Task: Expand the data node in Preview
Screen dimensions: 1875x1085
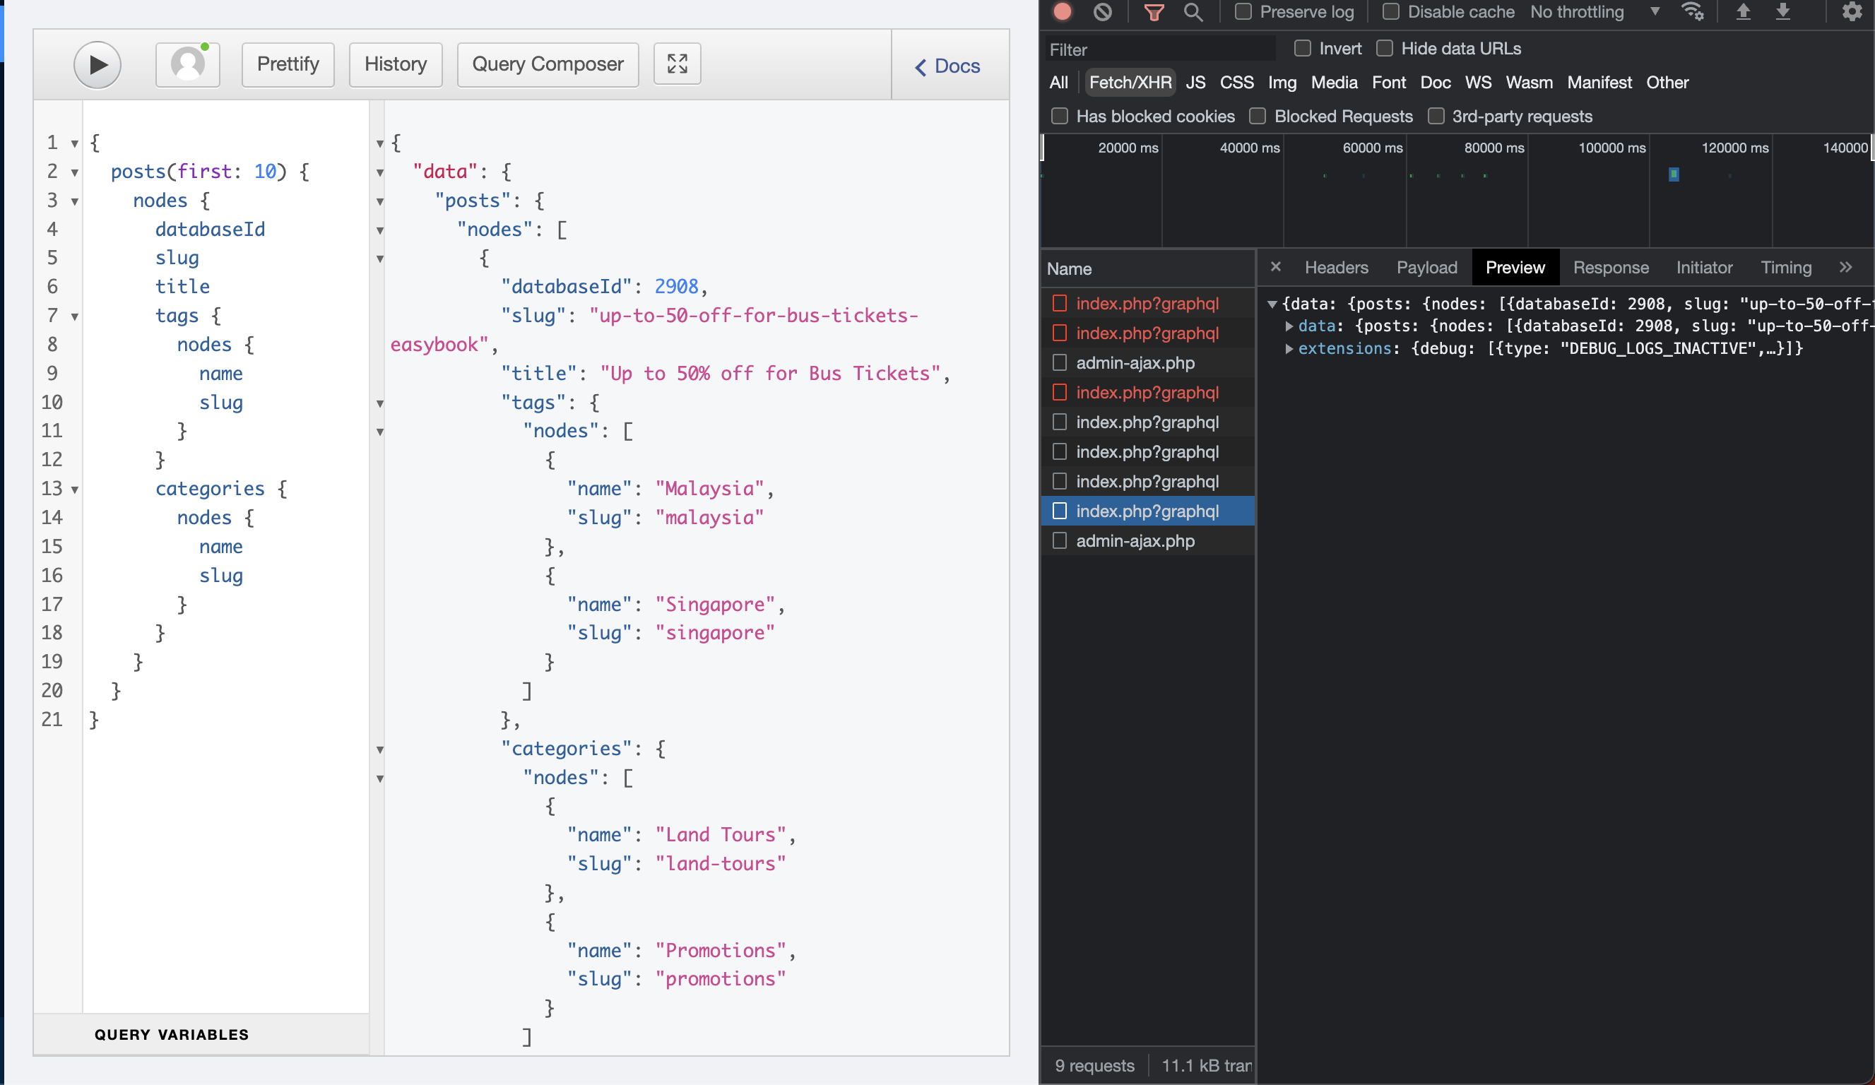Action: pos(1289,326)
